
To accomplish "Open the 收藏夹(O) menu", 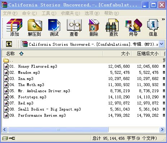I will coord(71,13).
